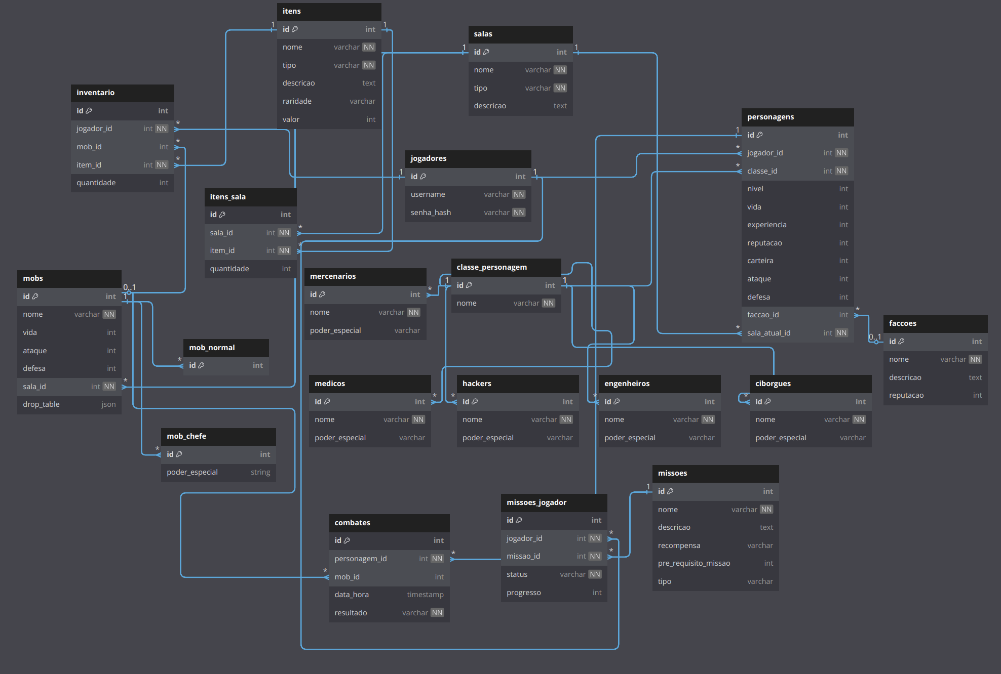Click the raridade column in itens table
This screenshot has height=674, width=1001.
(x=329, y=101)
